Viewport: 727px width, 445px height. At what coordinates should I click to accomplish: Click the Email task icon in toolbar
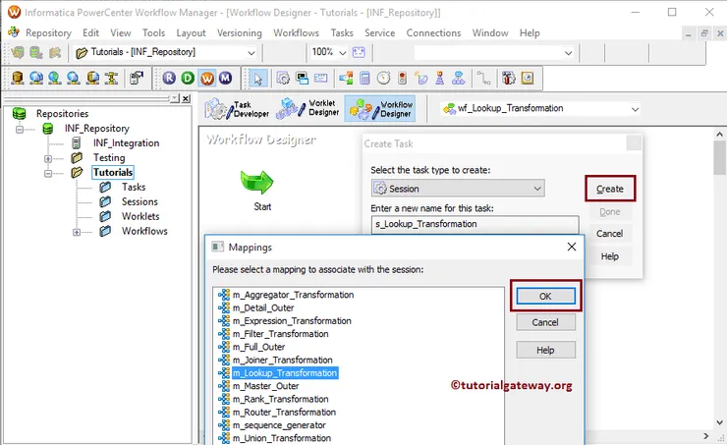coord(321,78)
